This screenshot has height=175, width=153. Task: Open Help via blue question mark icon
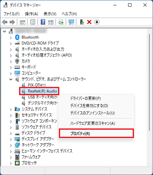tap(43, 22)
